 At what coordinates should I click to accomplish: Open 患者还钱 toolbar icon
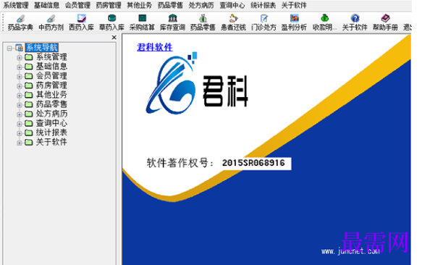click(233, 18)
